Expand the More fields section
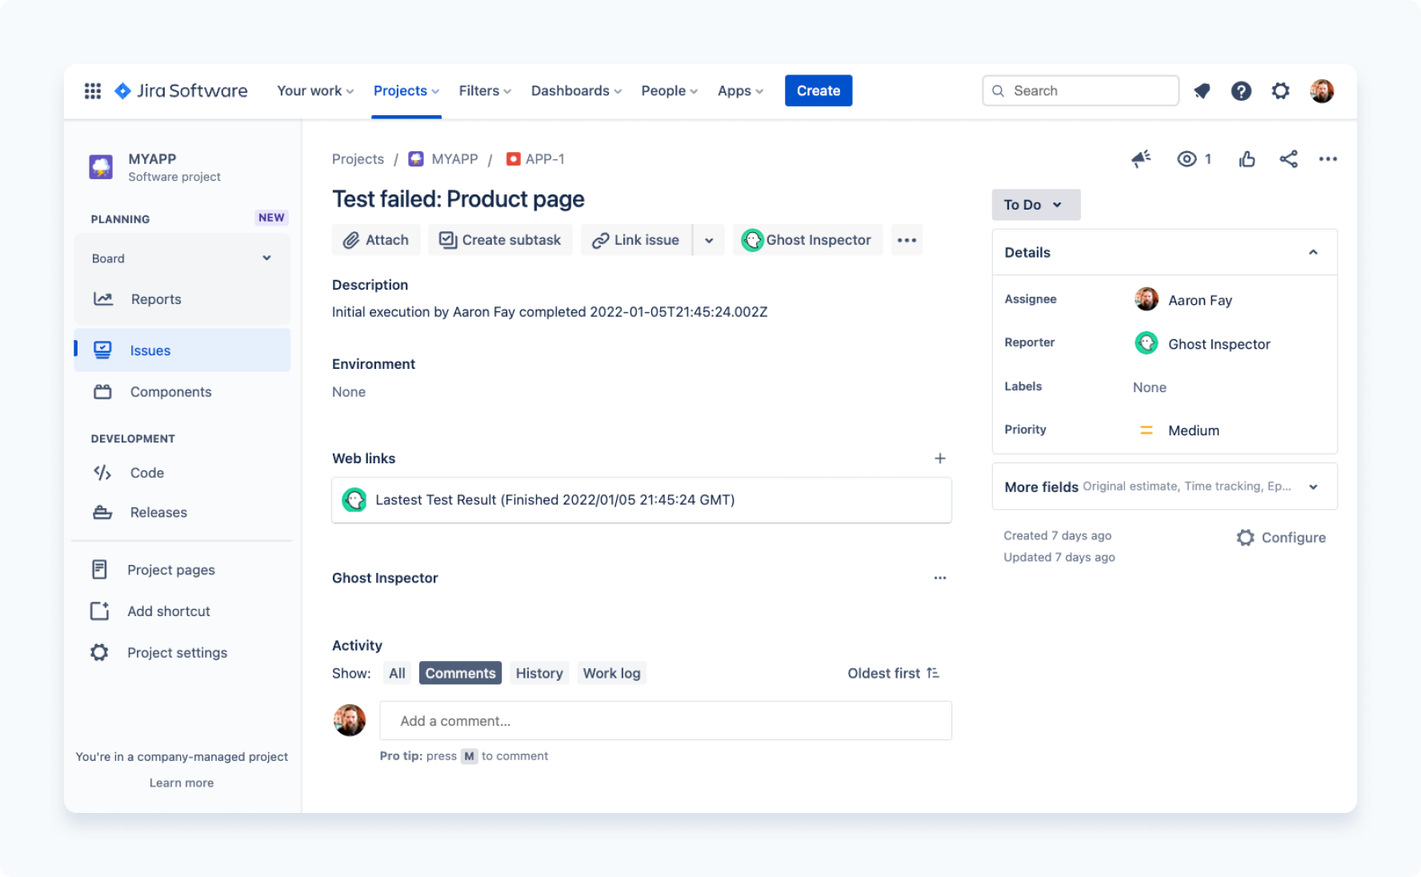The image size is (1421, 877). click(1315, 486)
